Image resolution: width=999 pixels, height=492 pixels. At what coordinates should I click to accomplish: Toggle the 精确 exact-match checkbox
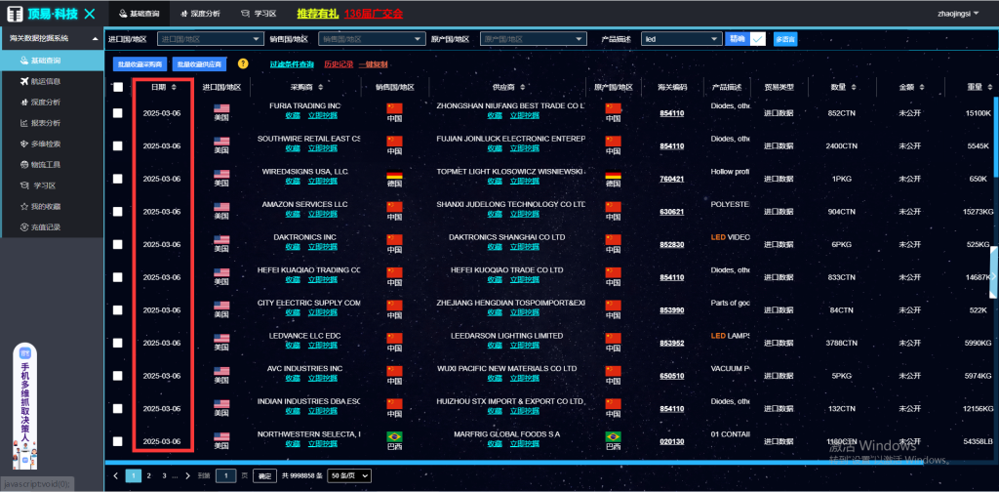tap(758, 39)
